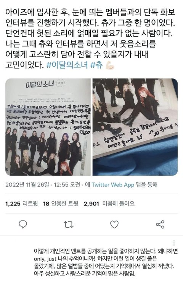Click the flexed bicep emoji
Viewport: 183px width, 282px height.
(110, 65)
